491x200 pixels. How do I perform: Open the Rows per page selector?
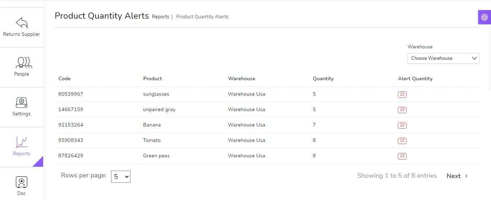pos(120,176)
